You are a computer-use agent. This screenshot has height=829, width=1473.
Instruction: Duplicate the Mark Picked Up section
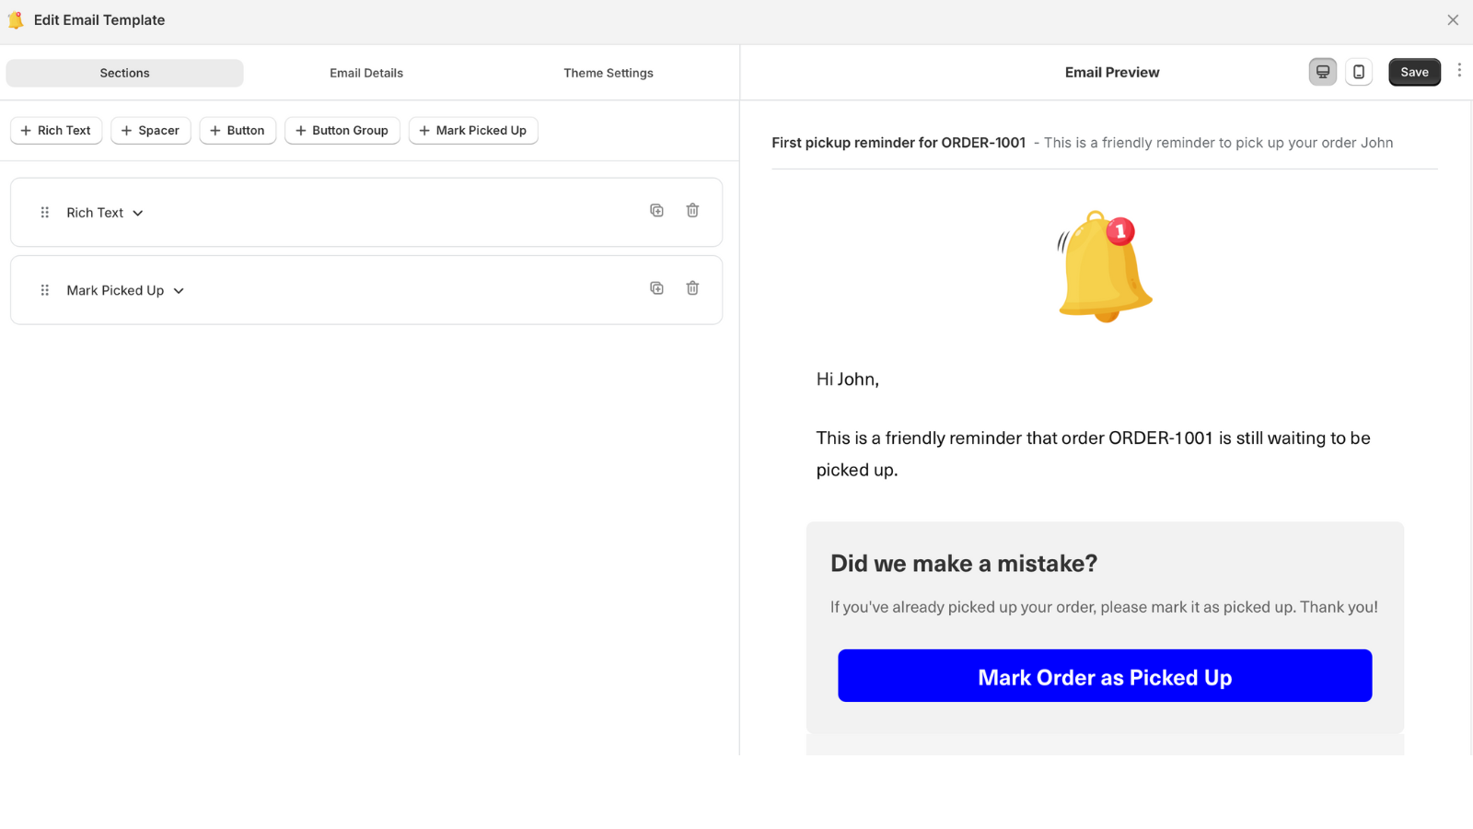(656, 287)
